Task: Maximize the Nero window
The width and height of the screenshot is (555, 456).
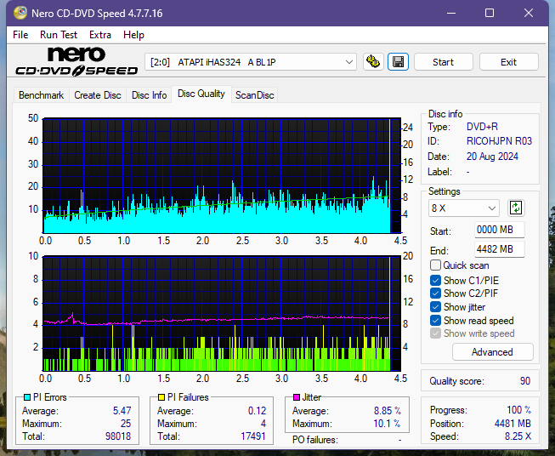Action: click(x=490, y=13)
